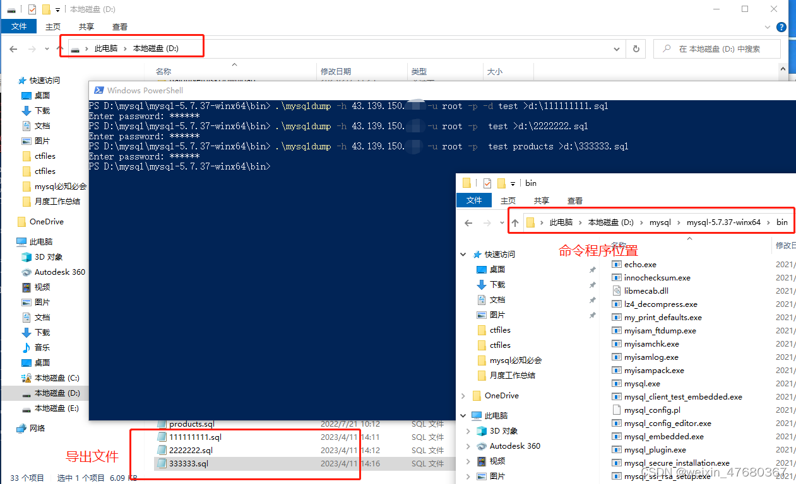Open the address bar history dropdown

[617, 49]
